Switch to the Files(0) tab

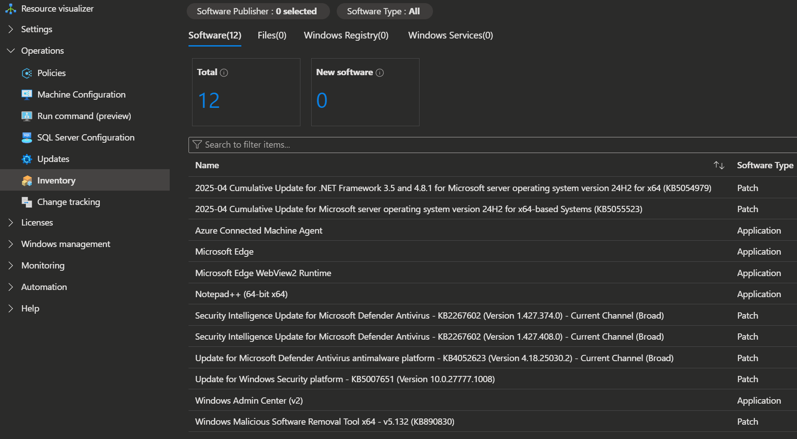pos(272,35)
